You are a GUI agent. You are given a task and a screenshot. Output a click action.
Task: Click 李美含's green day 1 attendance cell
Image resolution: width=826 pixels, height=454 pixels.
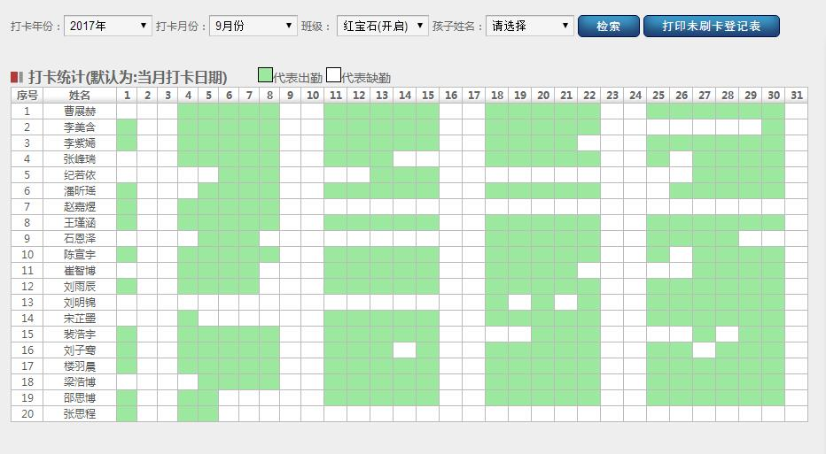pyautogui.click(x=127, y=127)
